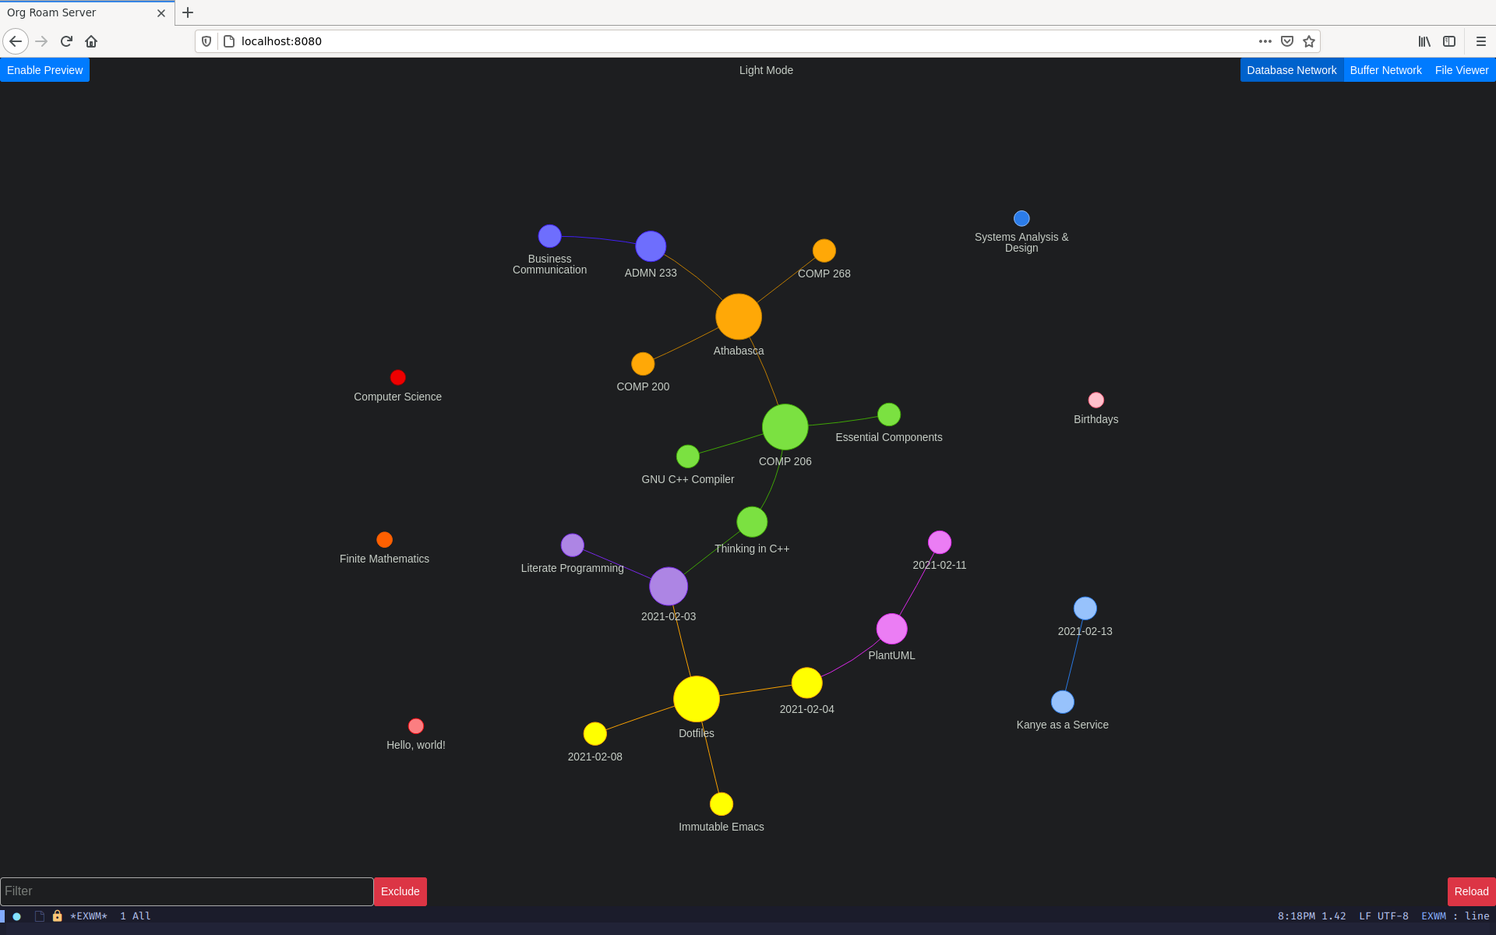Image resolution: width=1496 pixels, height=935 pixels.
Task: Select the Dotfiles node
Action: 697,699
